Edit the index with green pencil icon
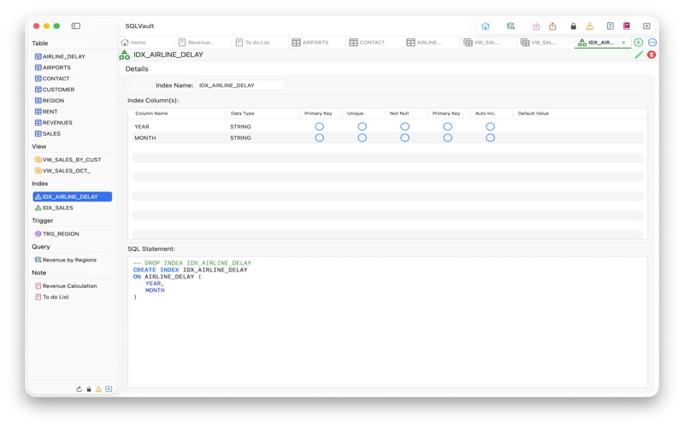 639,55
